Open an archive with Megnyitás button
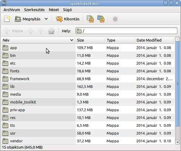This screenshot has height=151, width=181. (x=28, y=19)
